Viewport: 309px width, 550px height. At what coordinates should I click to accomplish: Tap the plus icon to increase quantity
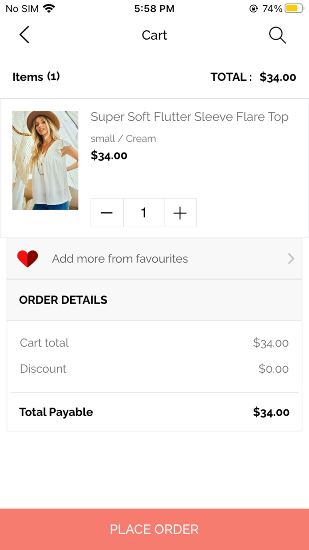coord(180,213)
